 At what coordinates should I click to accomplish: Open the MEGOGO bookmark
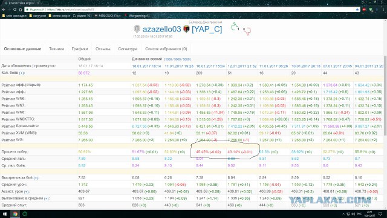(108, 16)
